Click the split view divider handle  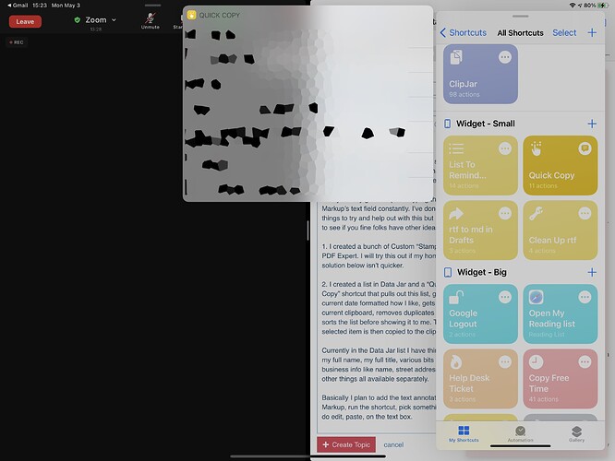point(308,230)
